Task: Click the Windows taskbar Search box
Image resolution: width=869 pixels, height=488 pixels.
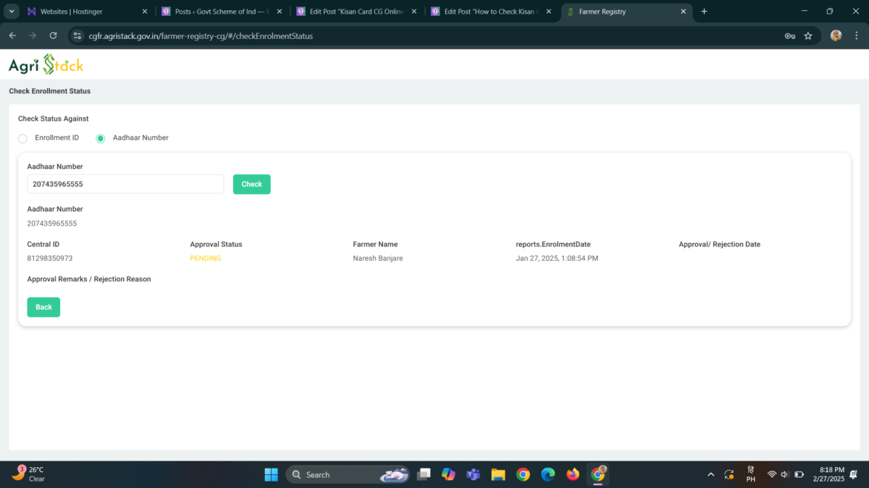Action: pyautogui.click(x=348, y=474)
